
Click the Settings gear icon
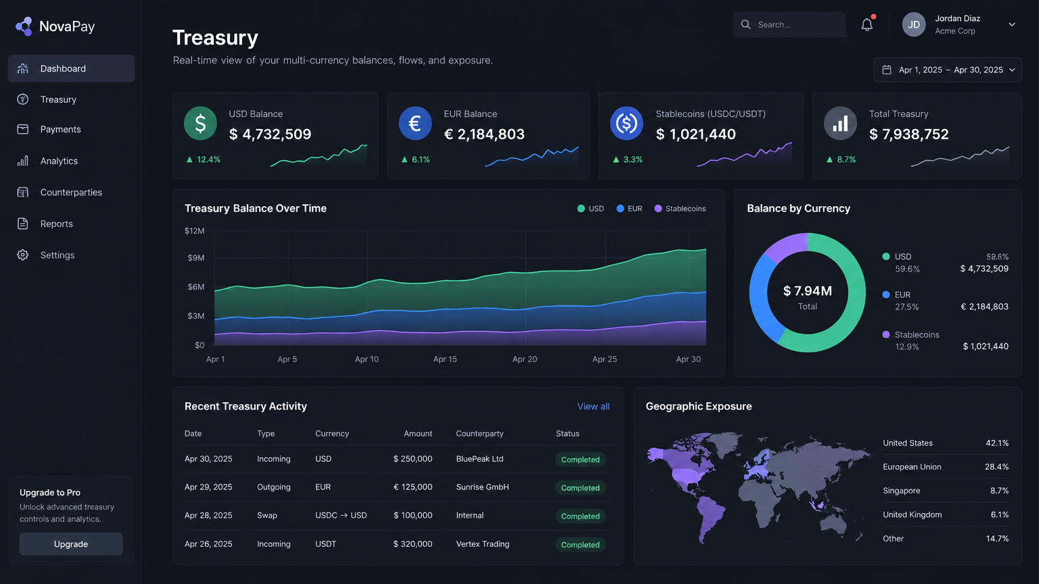tap(23, 255)
